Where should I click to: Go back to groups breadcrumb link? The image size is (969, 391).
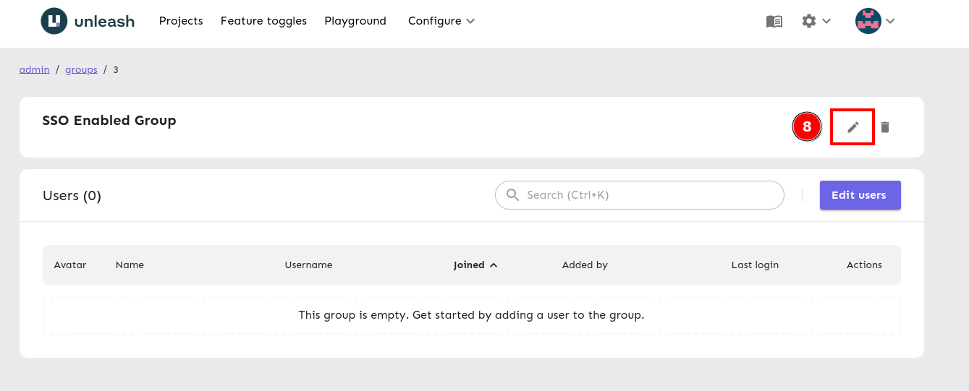81,69
